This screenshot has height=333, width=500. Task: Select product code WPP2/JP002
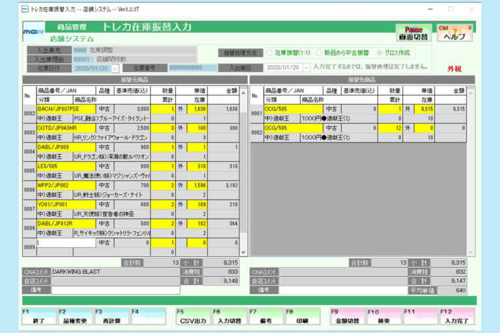[x=66, y=185]
